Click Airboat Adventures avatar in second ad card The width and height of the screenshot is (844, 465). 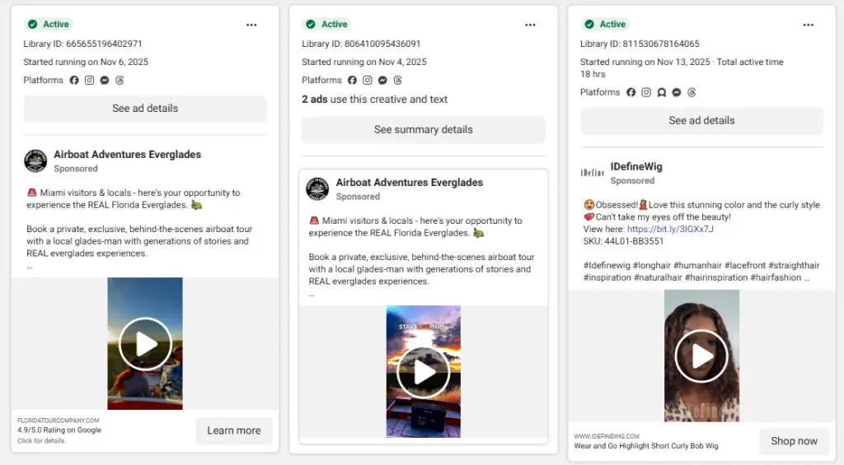coord(317,188)
